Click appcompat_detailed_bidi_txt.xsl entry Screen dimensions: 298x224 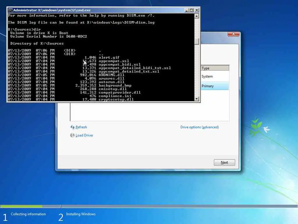point(135,68)
